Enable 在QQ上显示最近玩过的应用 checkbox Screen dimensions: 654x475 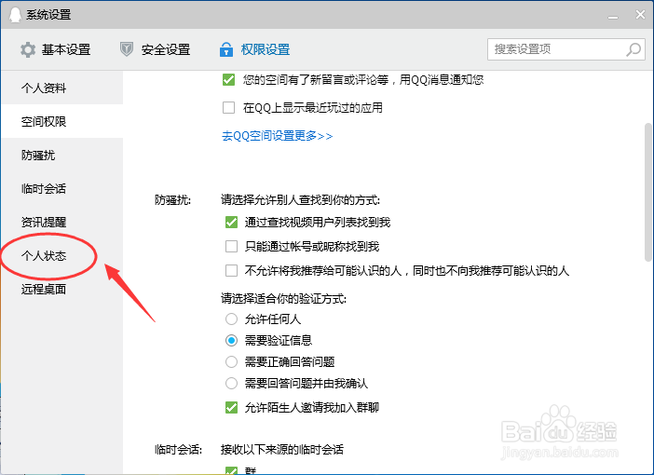pyautogui.click(x=228, y=108)
